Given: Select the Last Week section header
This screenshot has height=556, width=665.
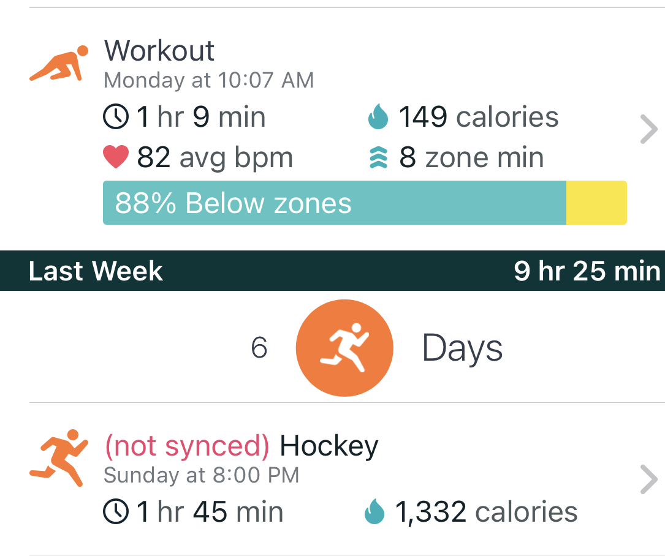Looking at the screenshot, I should click(x=95, y=271).
